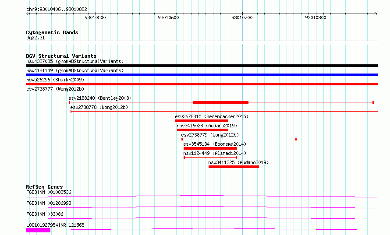The width and height of the screenshot is (390, 235).
Task: Click nsv1124449 (Alsmadi2014) variant label
Action: click(215, 153)
